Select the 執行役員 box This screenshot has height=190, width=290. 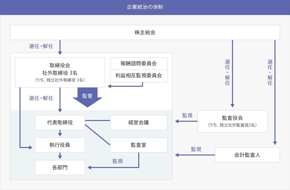60,145
